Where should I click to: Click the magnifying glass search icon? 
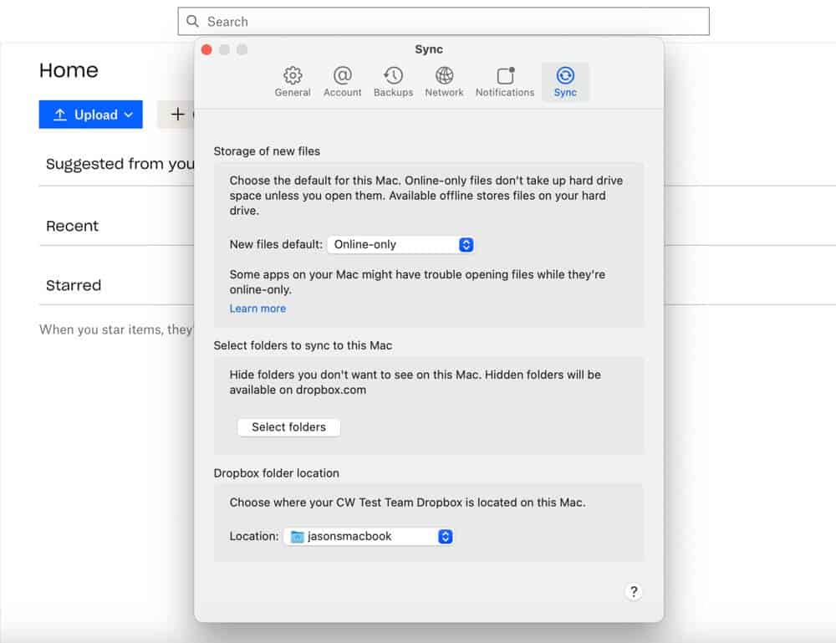192,22
